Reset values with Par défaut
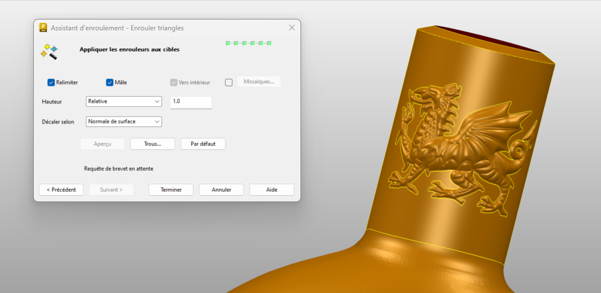 click(x=203, y=144)
